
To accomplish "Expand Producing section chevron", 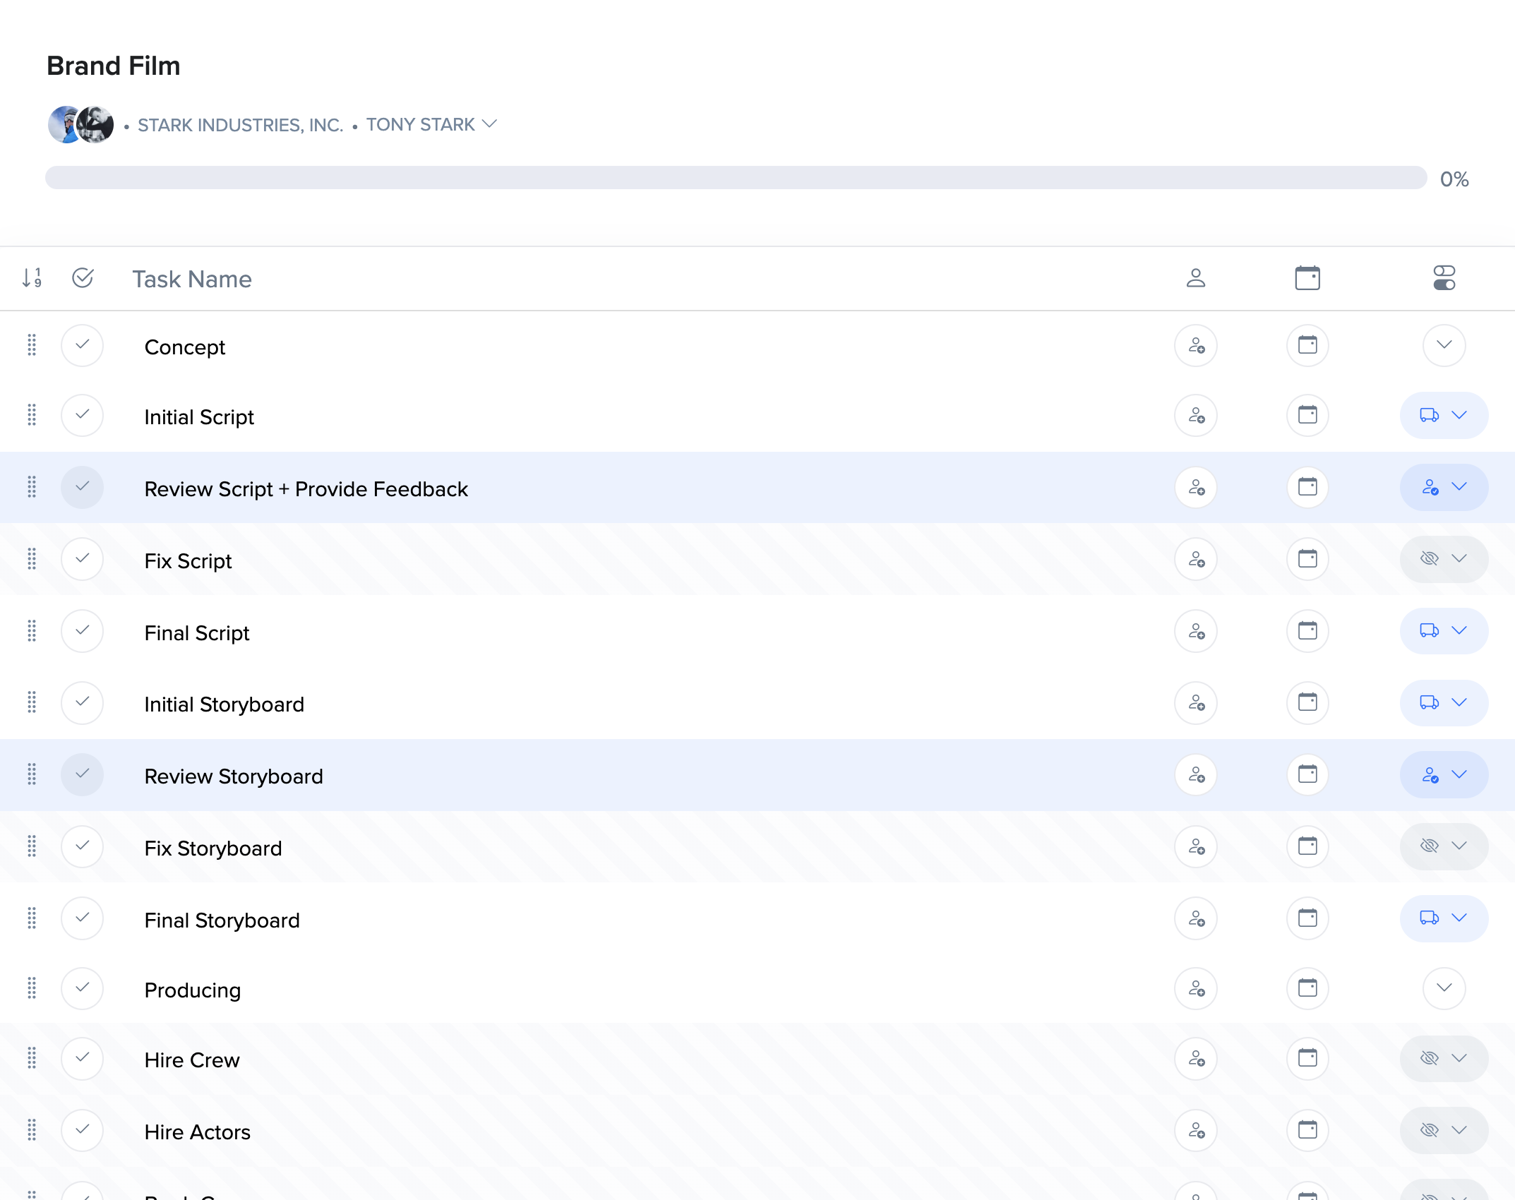I will 1444,988.
